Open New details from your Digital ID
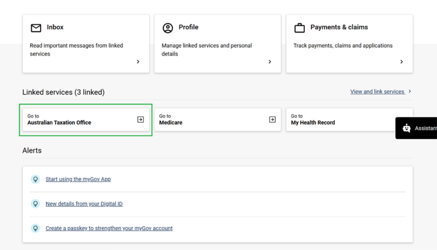Image resolution: width=437 pixels, height=250 pixels. click(84, 204)
